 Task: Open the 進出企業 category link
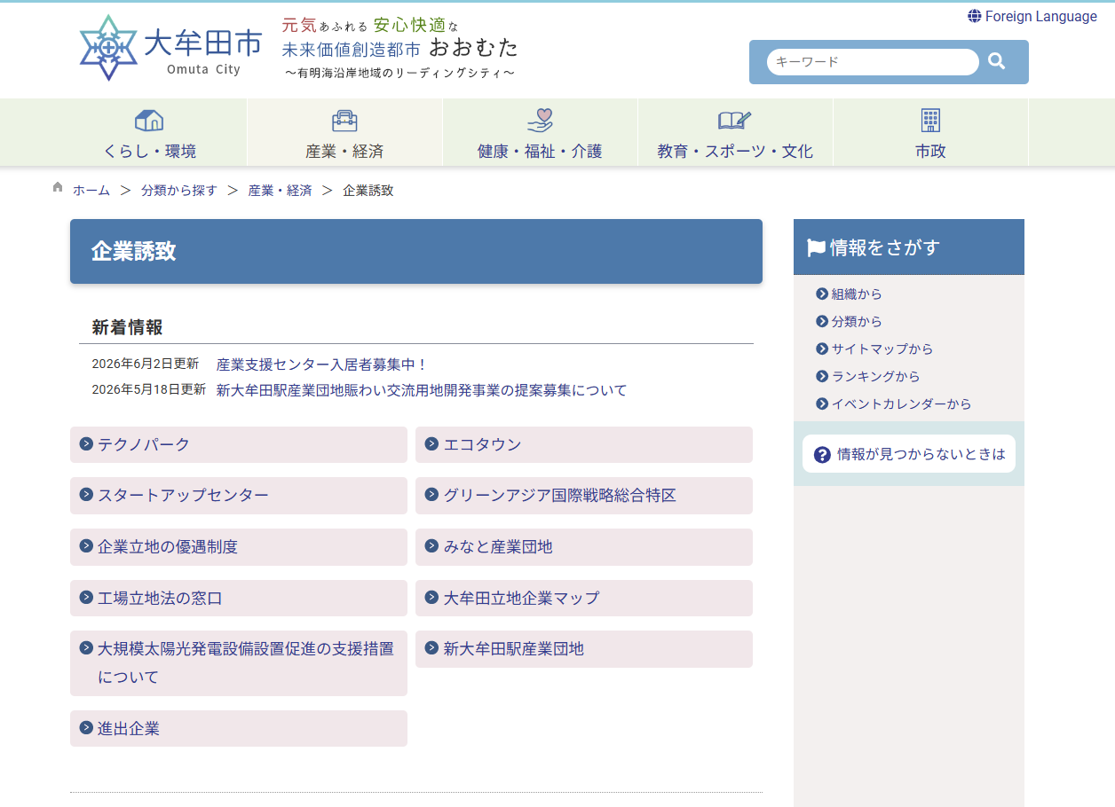pyautogui.click(x=238, y=729)
